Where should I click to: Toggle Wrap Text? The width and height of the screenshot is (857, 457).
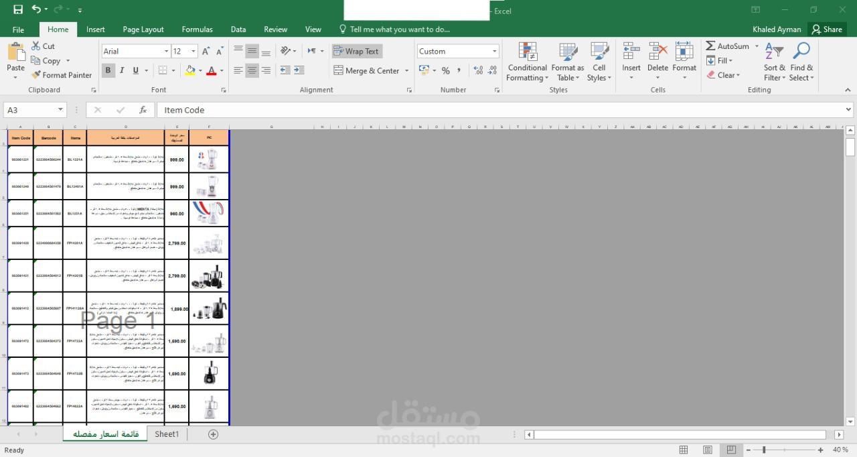(357, 51)
